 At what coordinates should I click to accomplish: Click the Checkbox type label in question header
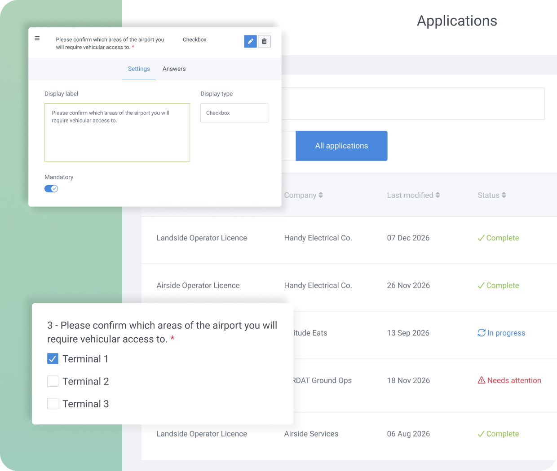[195, 40]
